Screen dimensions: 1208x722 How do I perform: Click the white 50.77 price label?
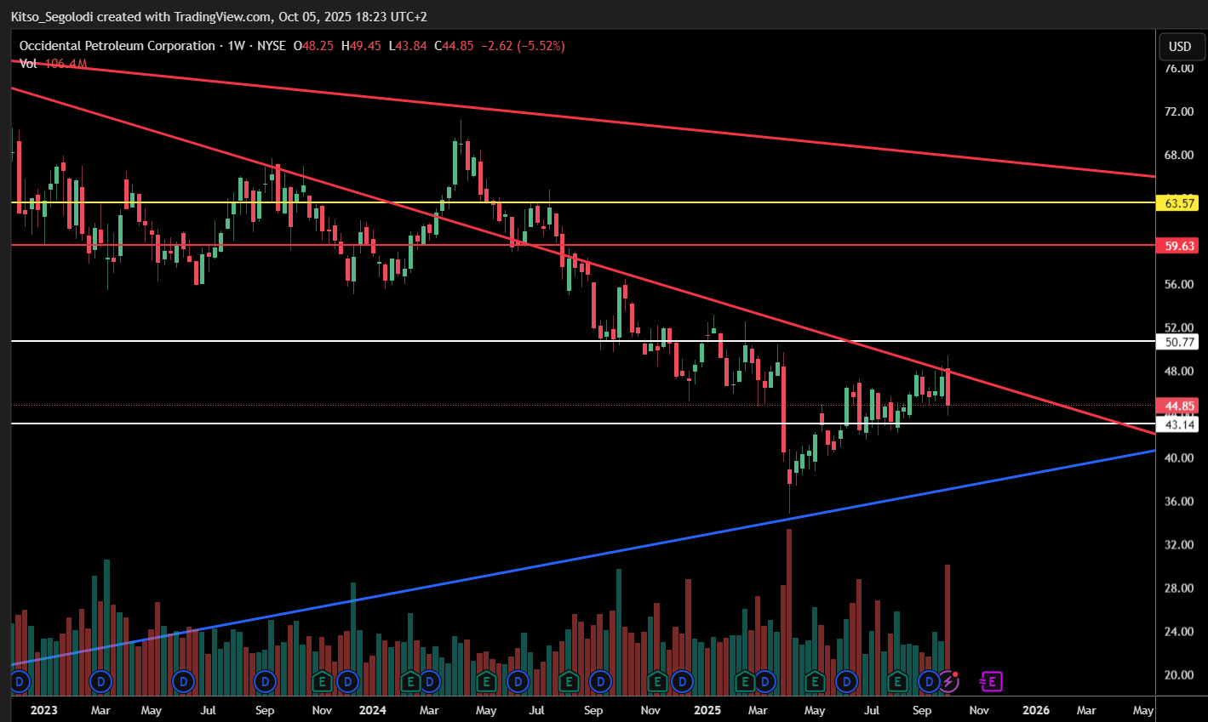(1180, 342)
